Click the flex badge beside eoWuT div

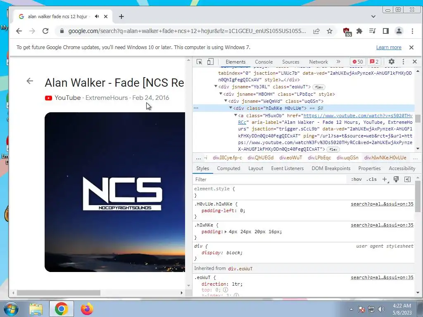tap(319, 87)
